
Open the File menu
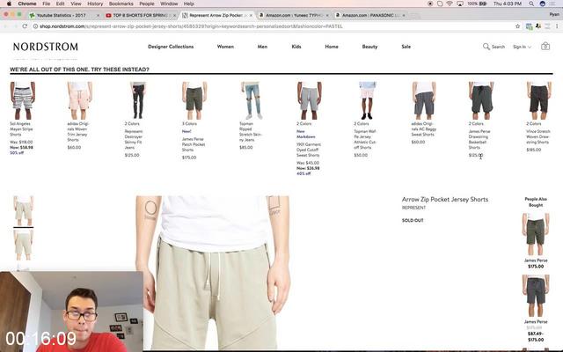coord(47,4)
